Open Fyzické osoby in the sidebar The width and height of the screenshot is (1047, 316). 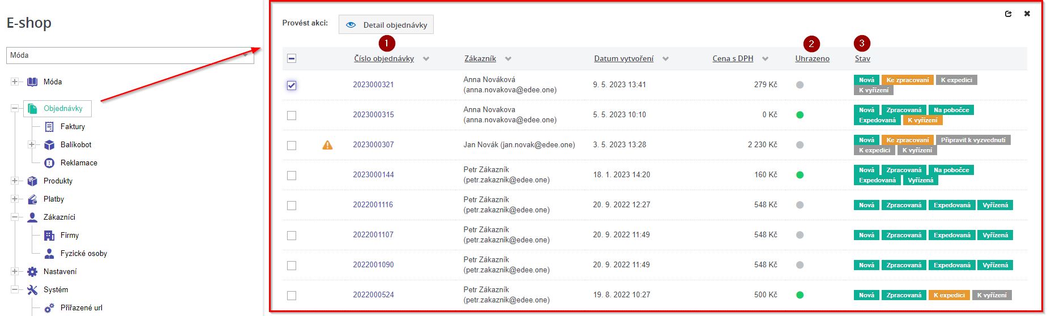pyautogui.click(x=83, y=254)
